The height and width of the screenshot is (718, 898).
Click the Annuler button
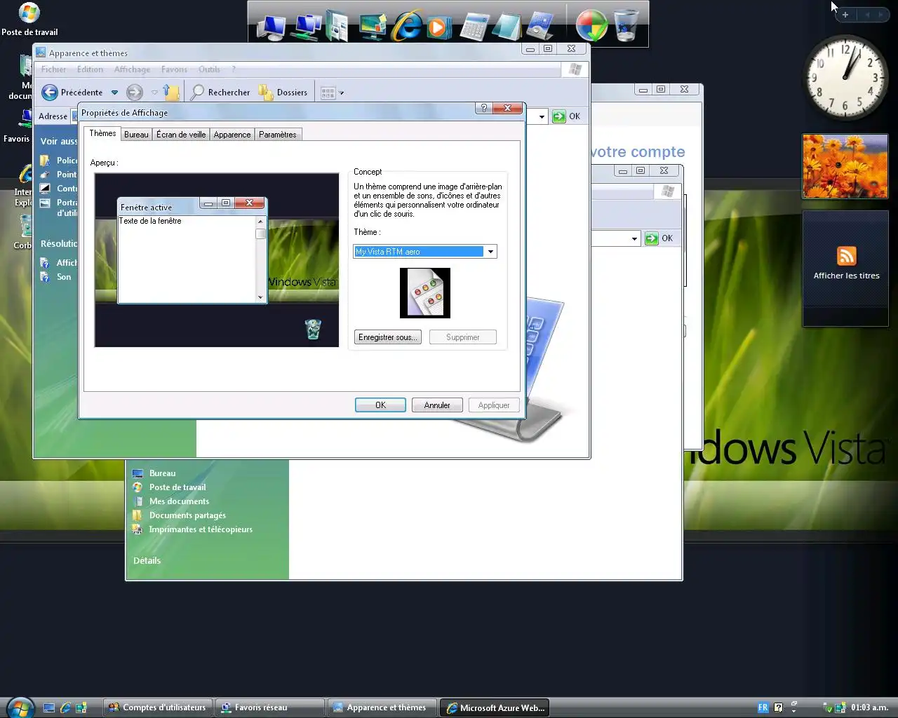click(437, 405)
